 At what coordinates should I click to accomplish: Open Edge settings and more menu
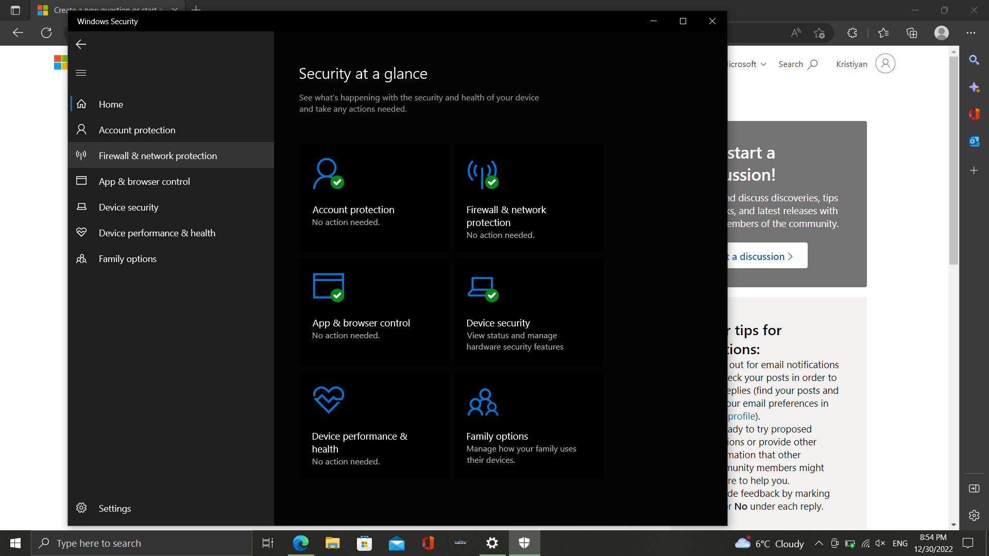971,33
